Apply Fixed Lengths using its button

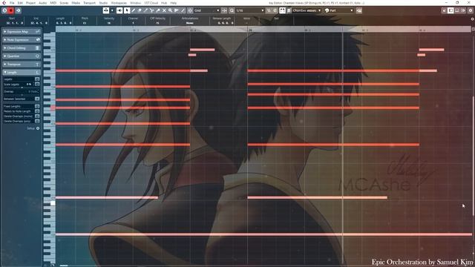tap(37, 106)
